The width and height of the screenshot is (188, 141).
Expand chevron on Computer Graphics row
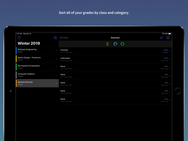click(56, 75)
